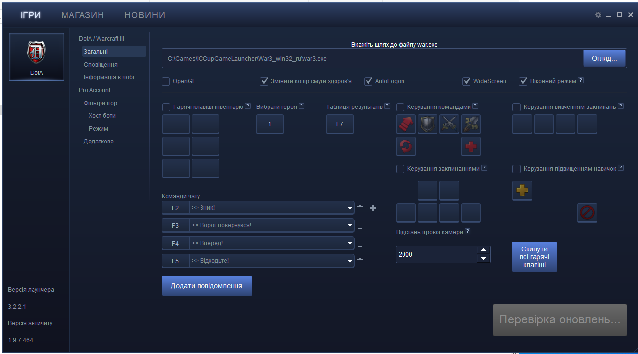Select the DotA game tile
638x354 pixels.
coord(37,57)
